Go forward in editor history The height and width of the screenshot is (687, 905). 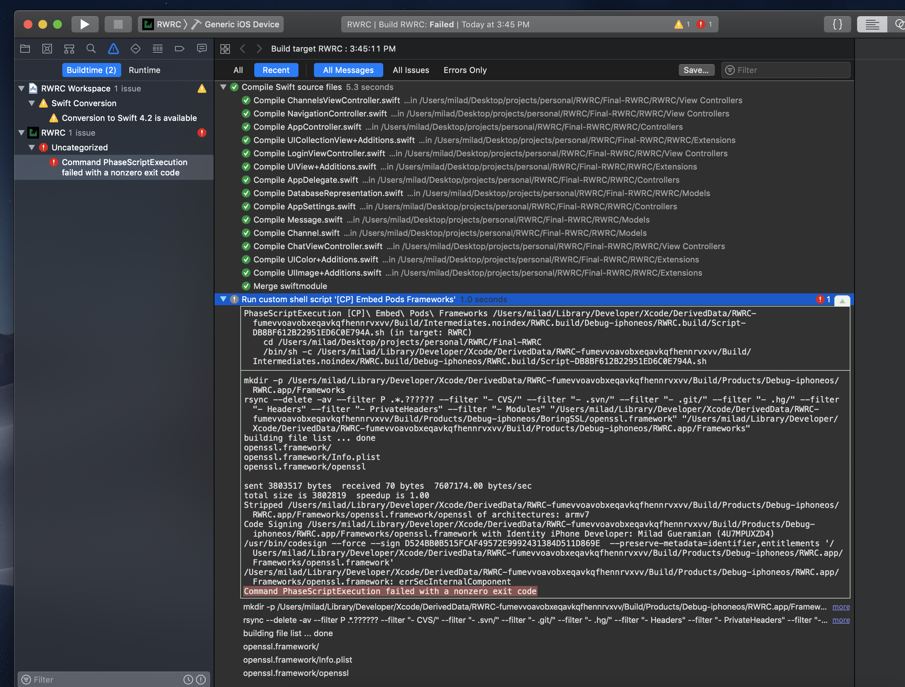click(x=259, y=49)
